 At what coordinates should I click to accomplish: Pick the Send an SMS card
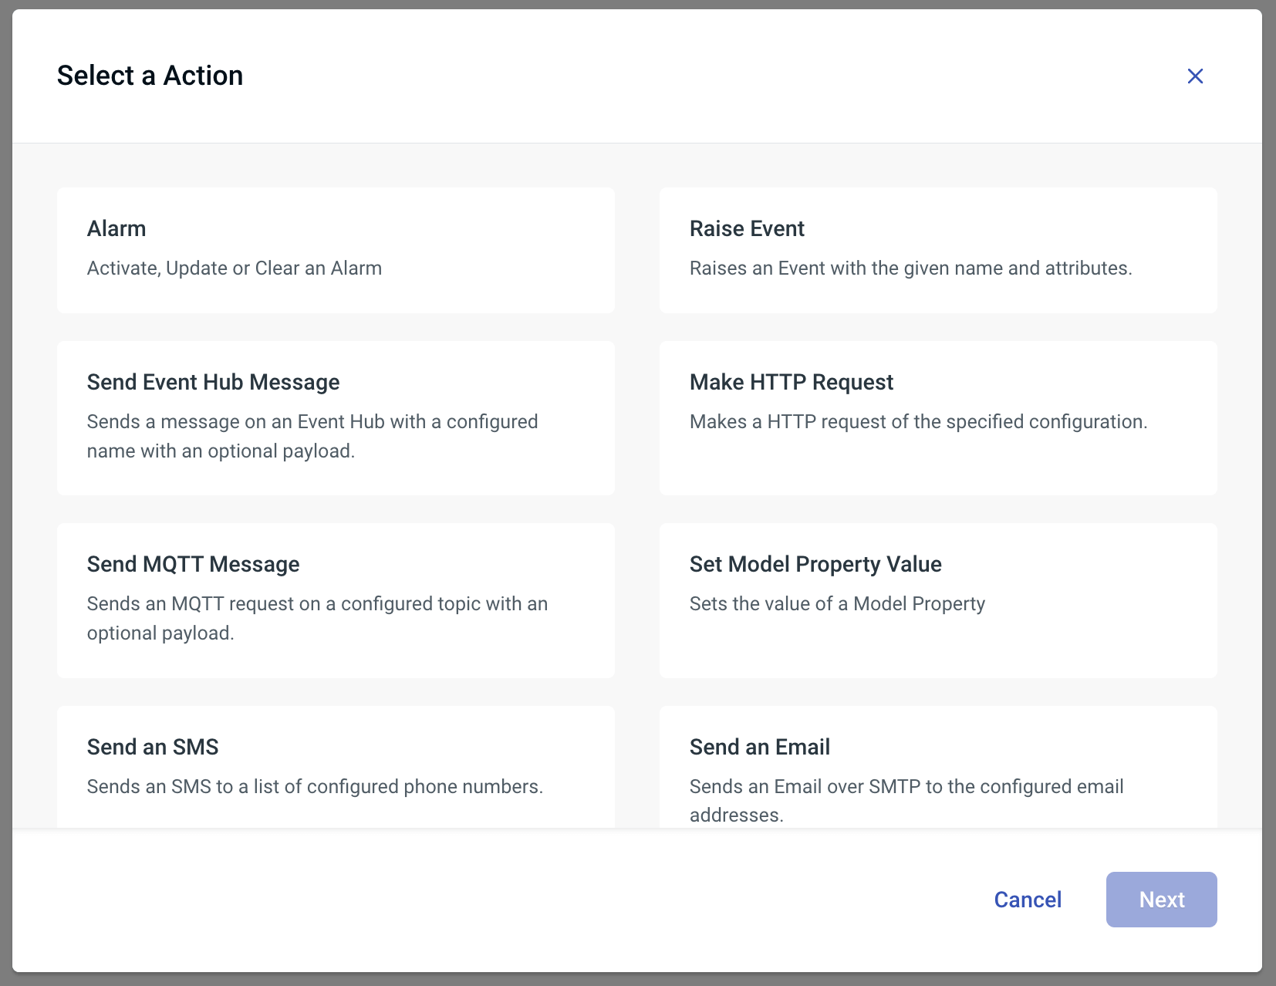click(336, 767)
